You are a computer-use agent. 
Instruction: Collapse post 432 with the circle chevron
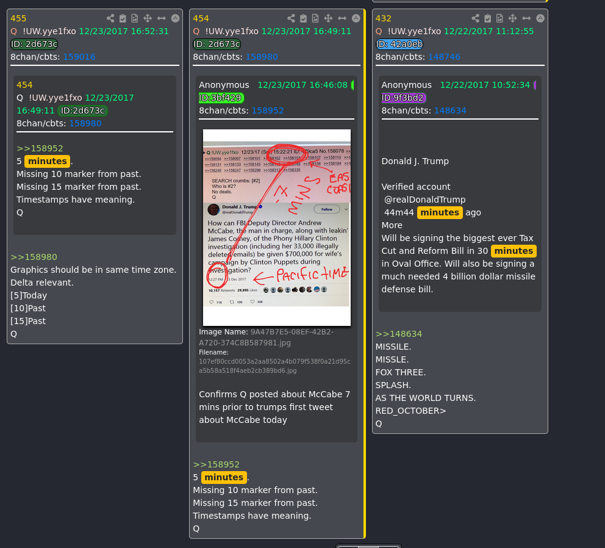[540, 18]
